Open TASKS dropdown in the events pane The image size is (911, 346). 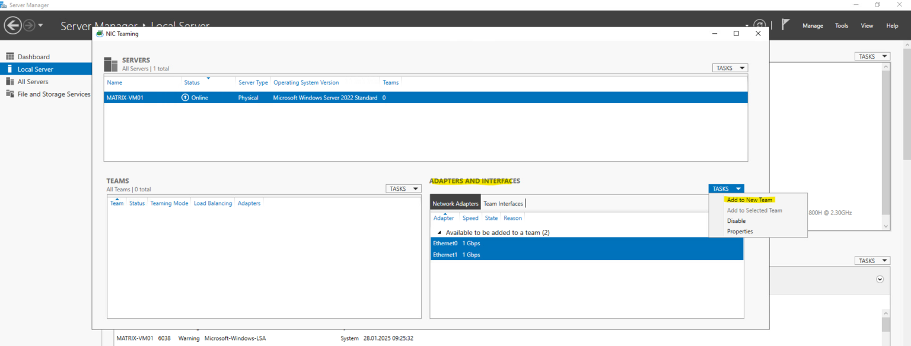[871, 260]
